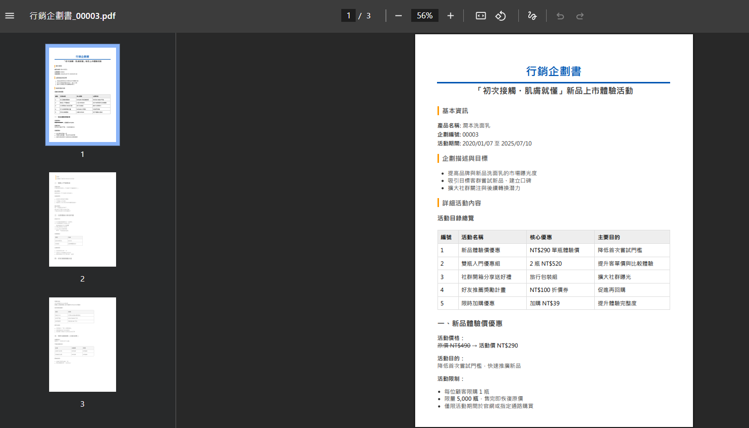This screenshot has height=428, width=749.
Task: Activate the draw annotation tool
Action: (532, 16)
